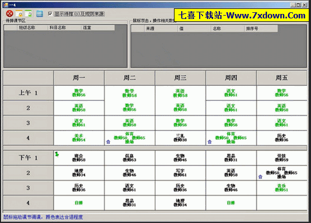Select 自修 cell on 周四 下午 4
The image size is (311, 223).
(231, 203)
